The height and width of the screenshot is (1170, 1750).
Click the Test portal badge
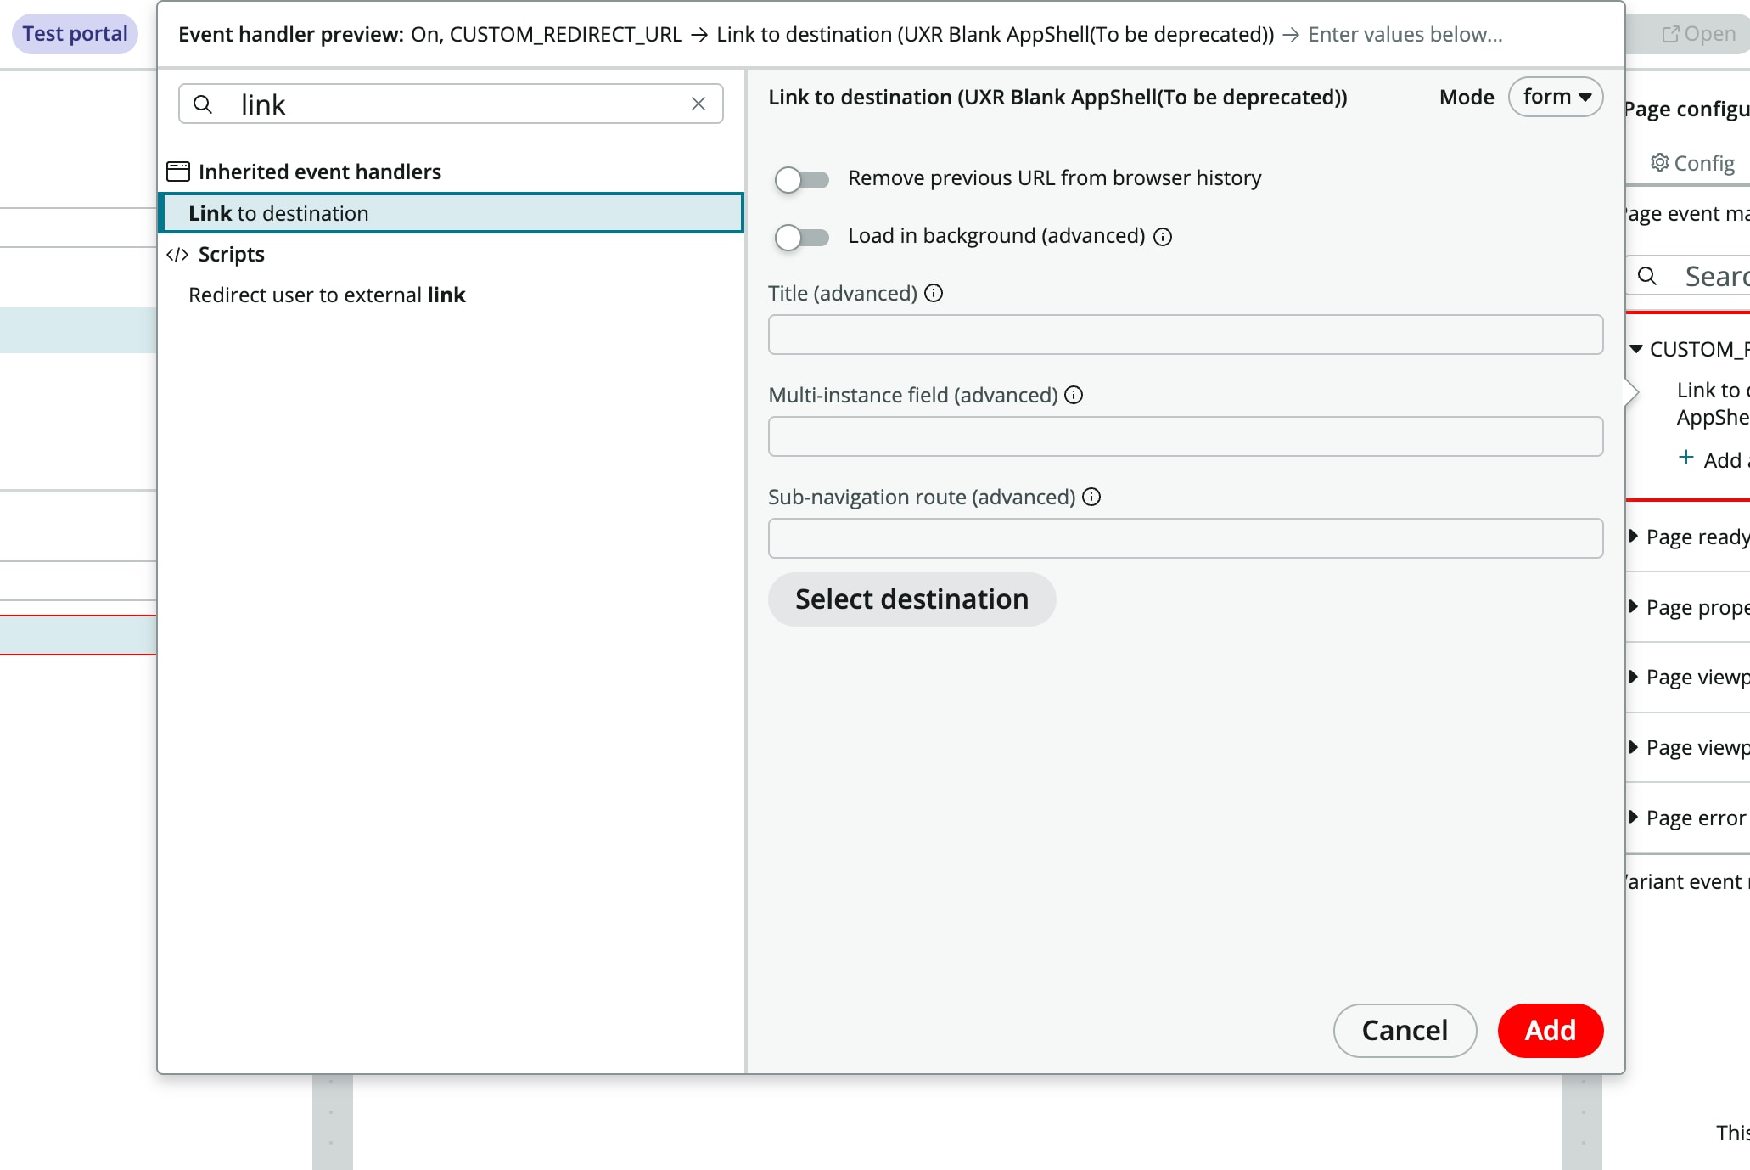click(x=73, y=33)
